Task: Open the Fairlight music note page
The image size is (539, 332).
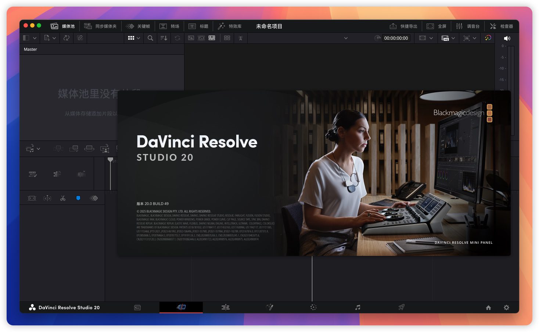Action: [357, 307]
